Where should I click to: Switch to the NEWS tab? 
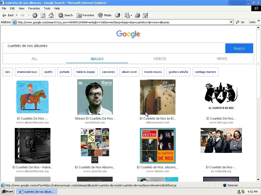222,59
